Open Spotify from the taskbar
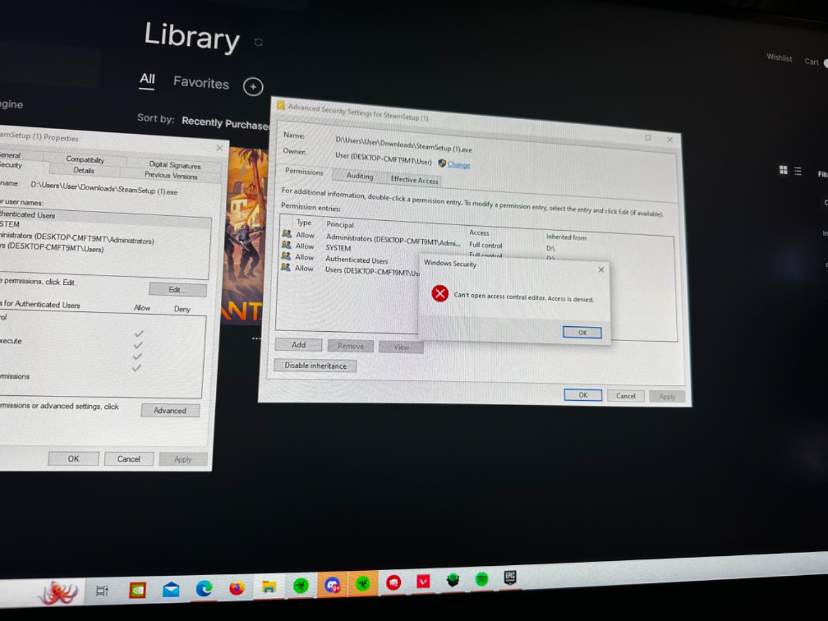 482,579
